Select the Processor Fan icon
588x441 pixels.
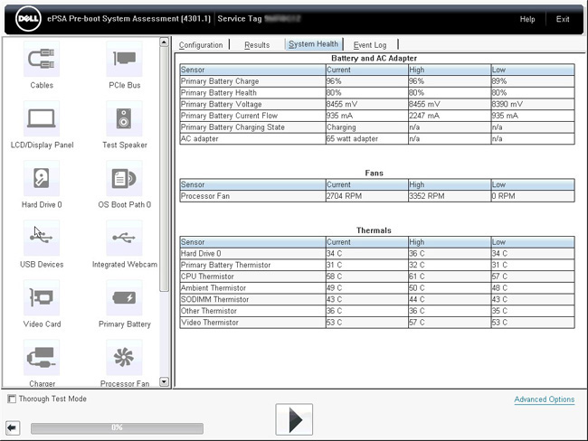124,358
